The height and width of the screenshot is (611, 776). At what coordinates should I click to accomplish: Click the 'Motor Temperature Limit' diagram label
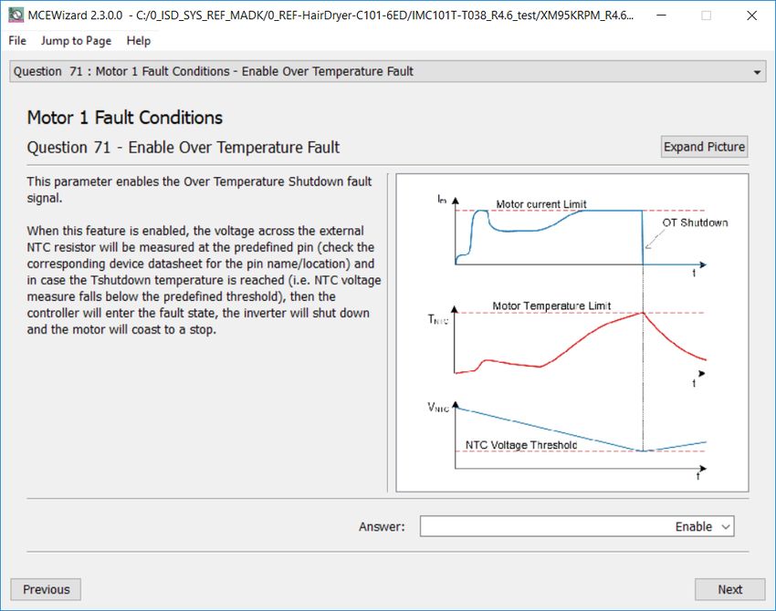551,306
